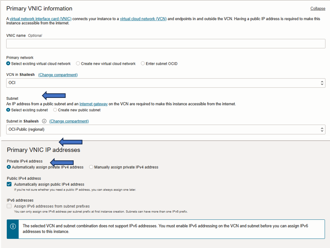Image resolution: width=330 pixels, height=248 pixels.
Task: Choose Create new public subnet
Action: [55, 110]
